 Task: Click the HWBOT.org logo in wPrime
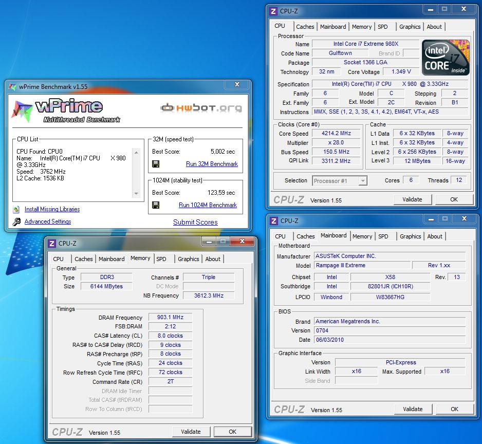click(201, 107)
